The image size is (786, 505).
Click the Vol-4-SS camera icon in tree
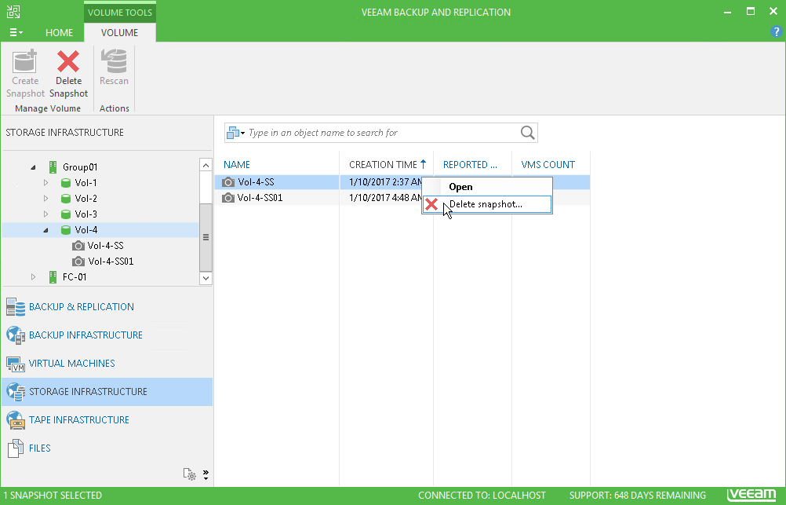78,246
